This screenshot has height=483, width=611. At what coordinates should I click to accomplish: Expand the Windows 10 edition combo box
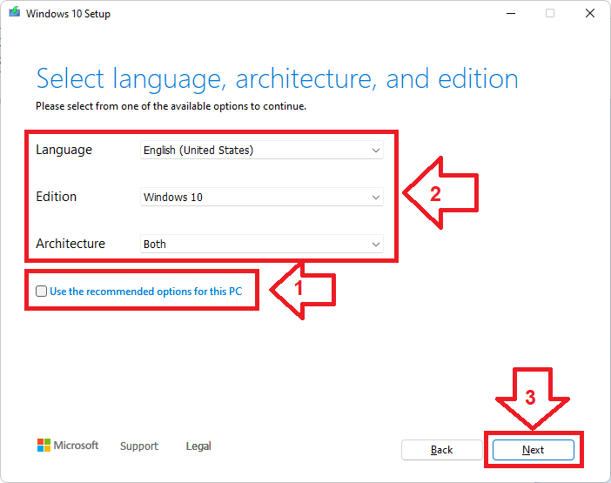pos(262,197)
